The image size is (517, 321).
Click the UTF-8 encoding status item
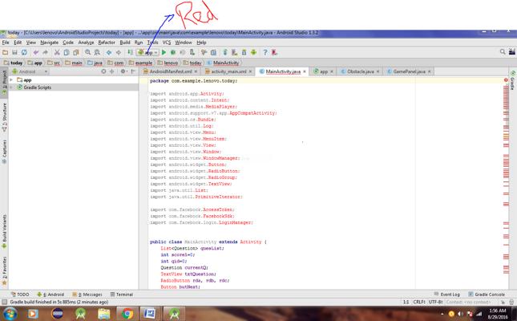pos(435,302)
